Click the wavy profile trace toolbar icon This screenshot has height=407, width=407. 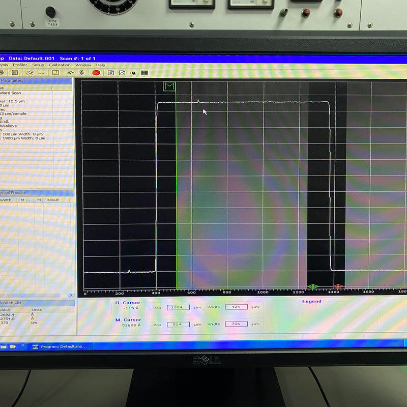click(x=41, y=73)
